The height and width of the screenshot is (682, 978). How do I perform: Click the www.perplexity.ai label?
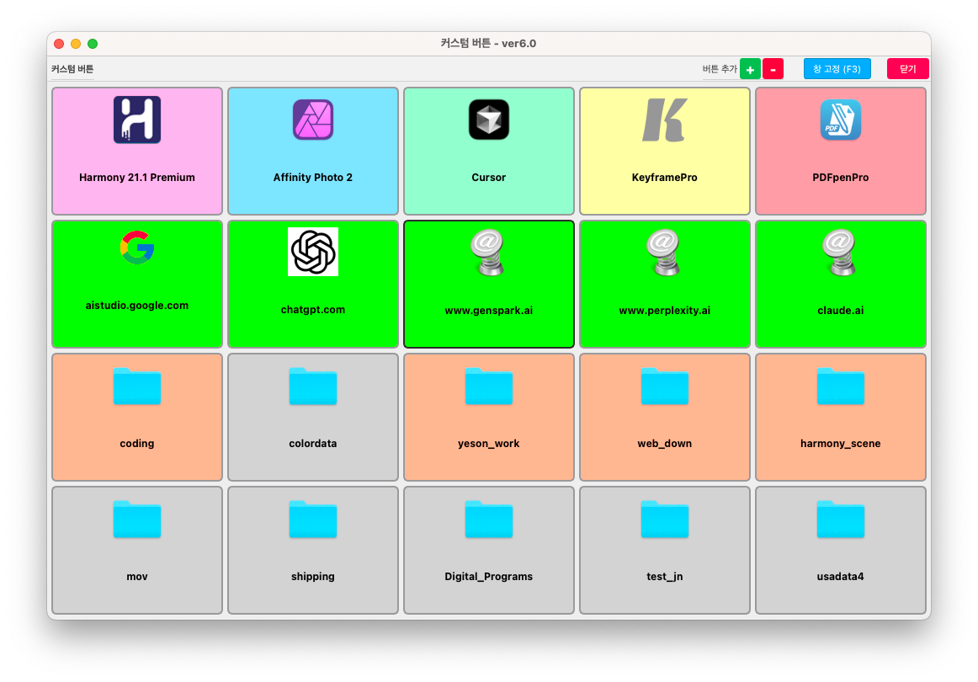click(665, 310)
